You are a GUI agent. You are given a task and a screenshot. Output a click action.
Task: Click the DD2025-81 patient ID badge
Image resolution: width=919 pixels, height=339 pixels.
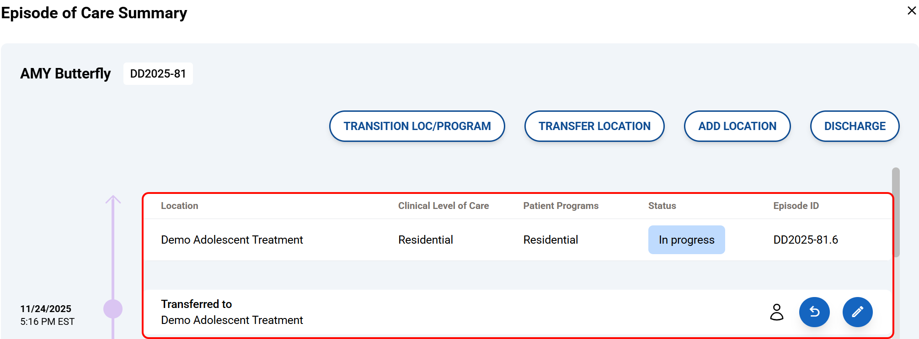pos(158,74)
